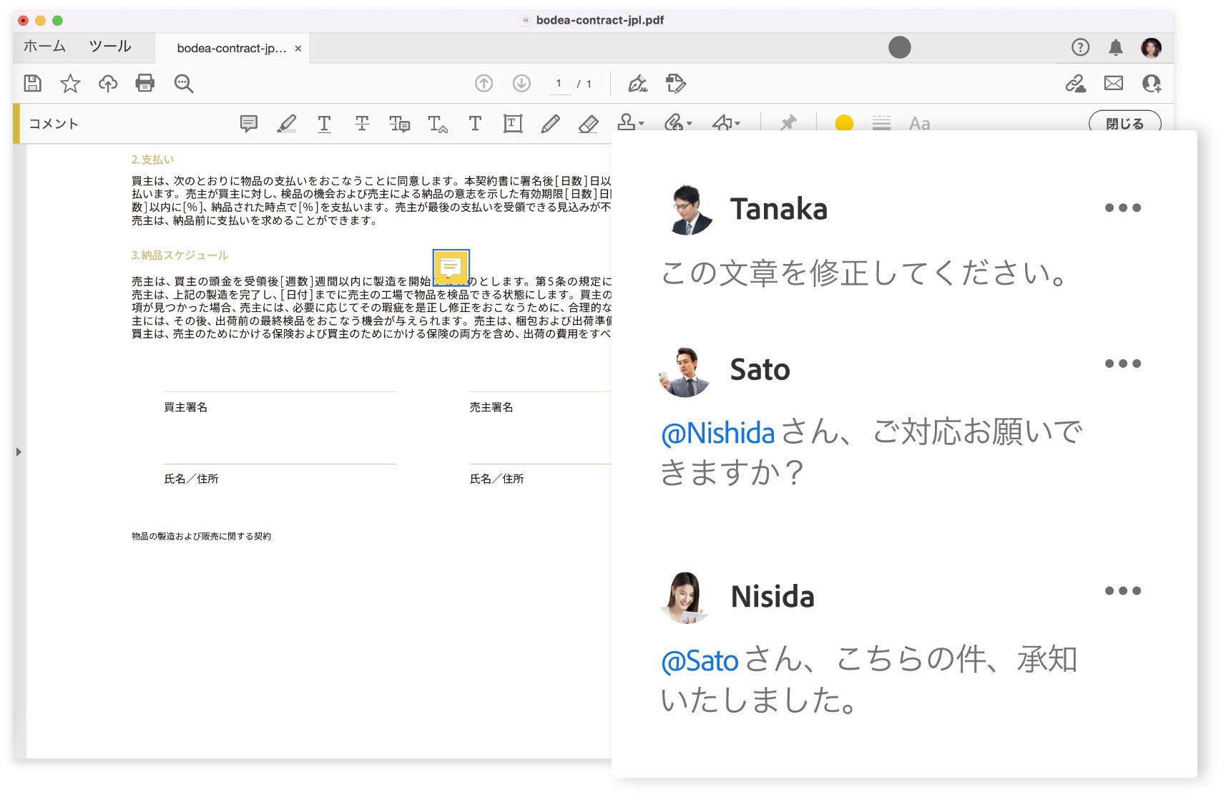Close the bodea-contract-jp tab

click(298, 49)
